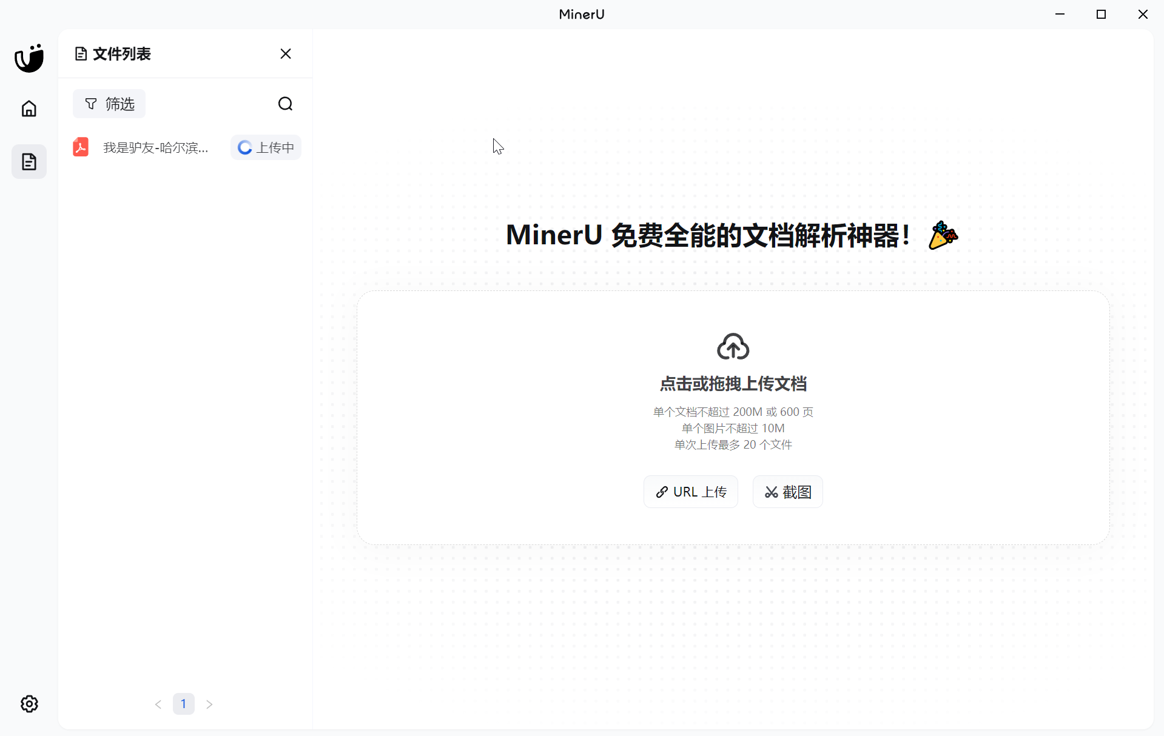
Task: Click the search magnifier icon
Action: [x=286, y=104]
